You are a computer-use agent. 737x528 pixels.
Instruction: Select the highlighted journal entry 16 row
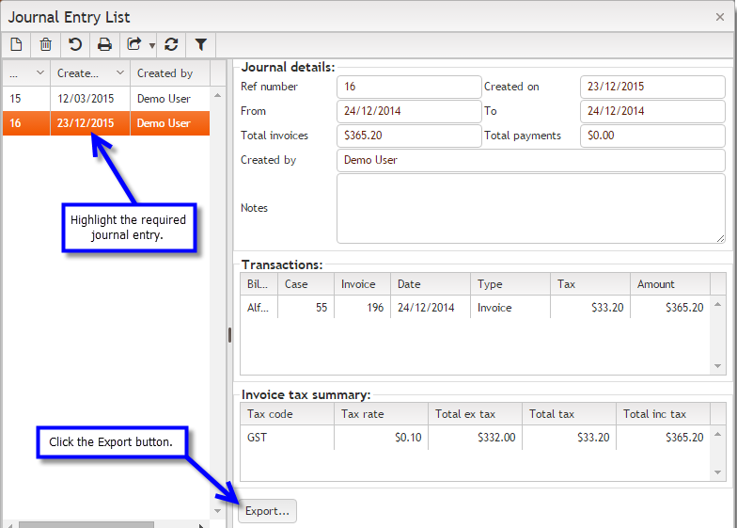(x=105, y=123)
